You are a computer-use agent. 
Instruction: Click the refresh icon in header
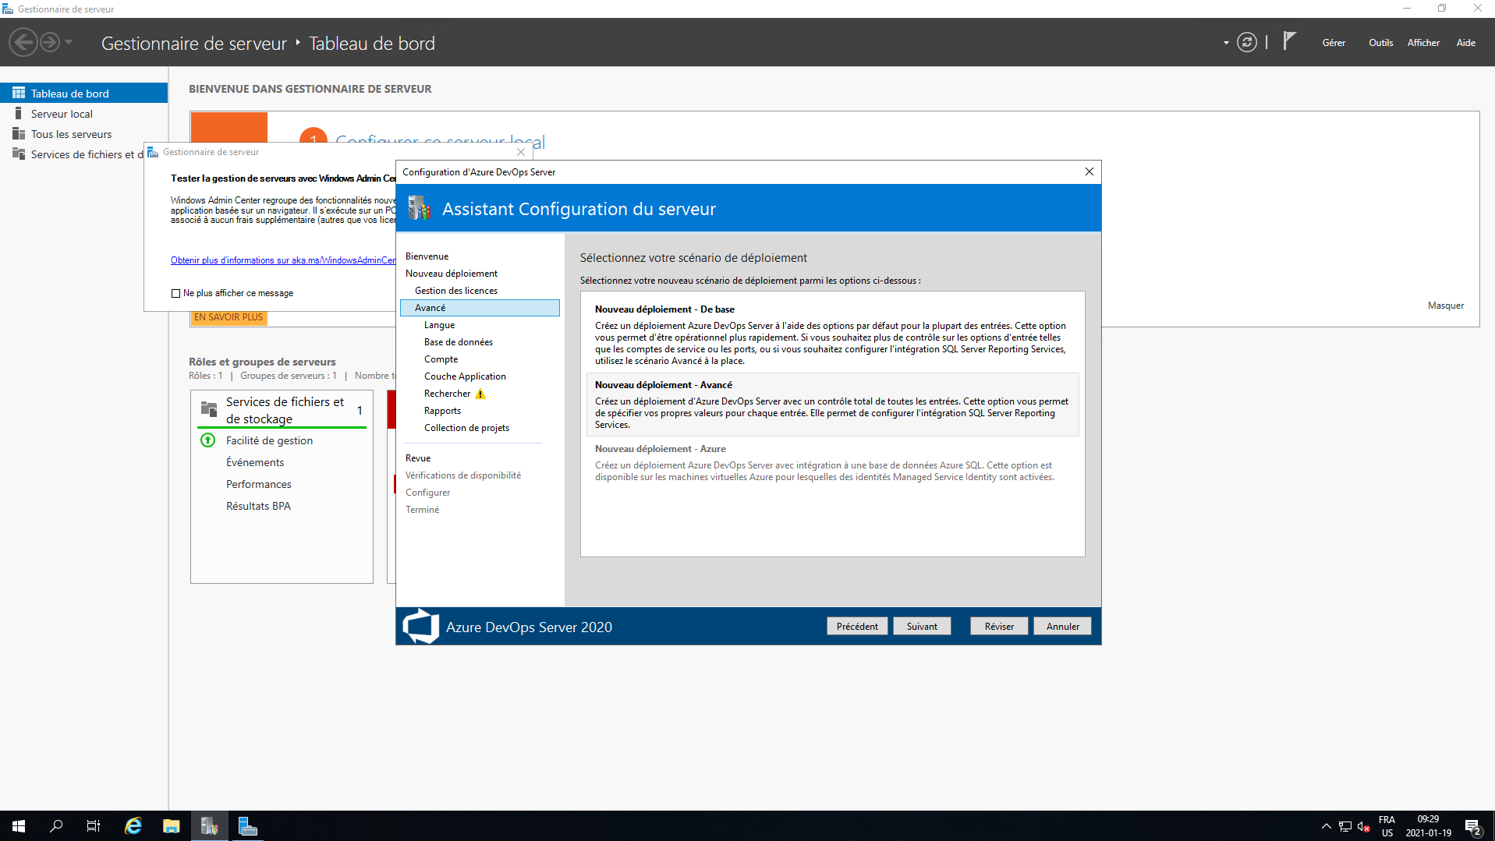(1246, 43)
